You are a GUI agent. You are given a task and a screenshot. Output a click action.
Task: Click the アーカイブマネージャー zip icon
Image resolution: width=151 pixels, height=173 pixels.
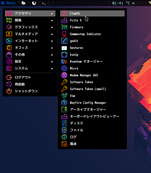click(64, 110)
